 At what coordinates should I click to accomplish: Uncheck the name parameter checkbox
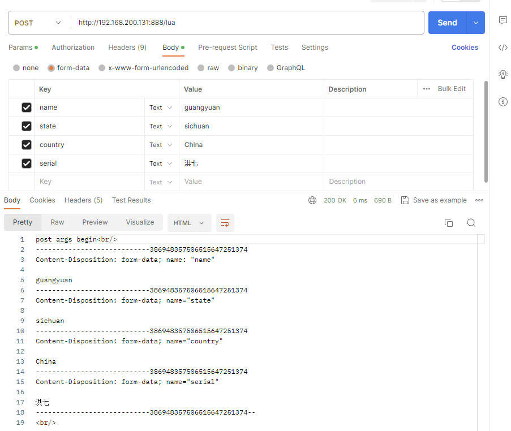26,107
